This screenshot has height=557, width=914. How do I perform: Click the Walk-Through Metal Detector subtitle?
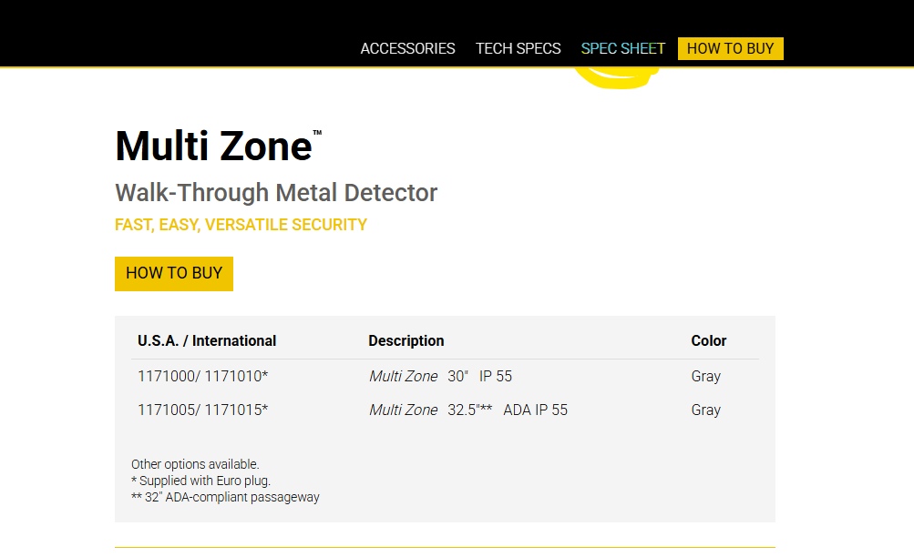tap(276, 193)
